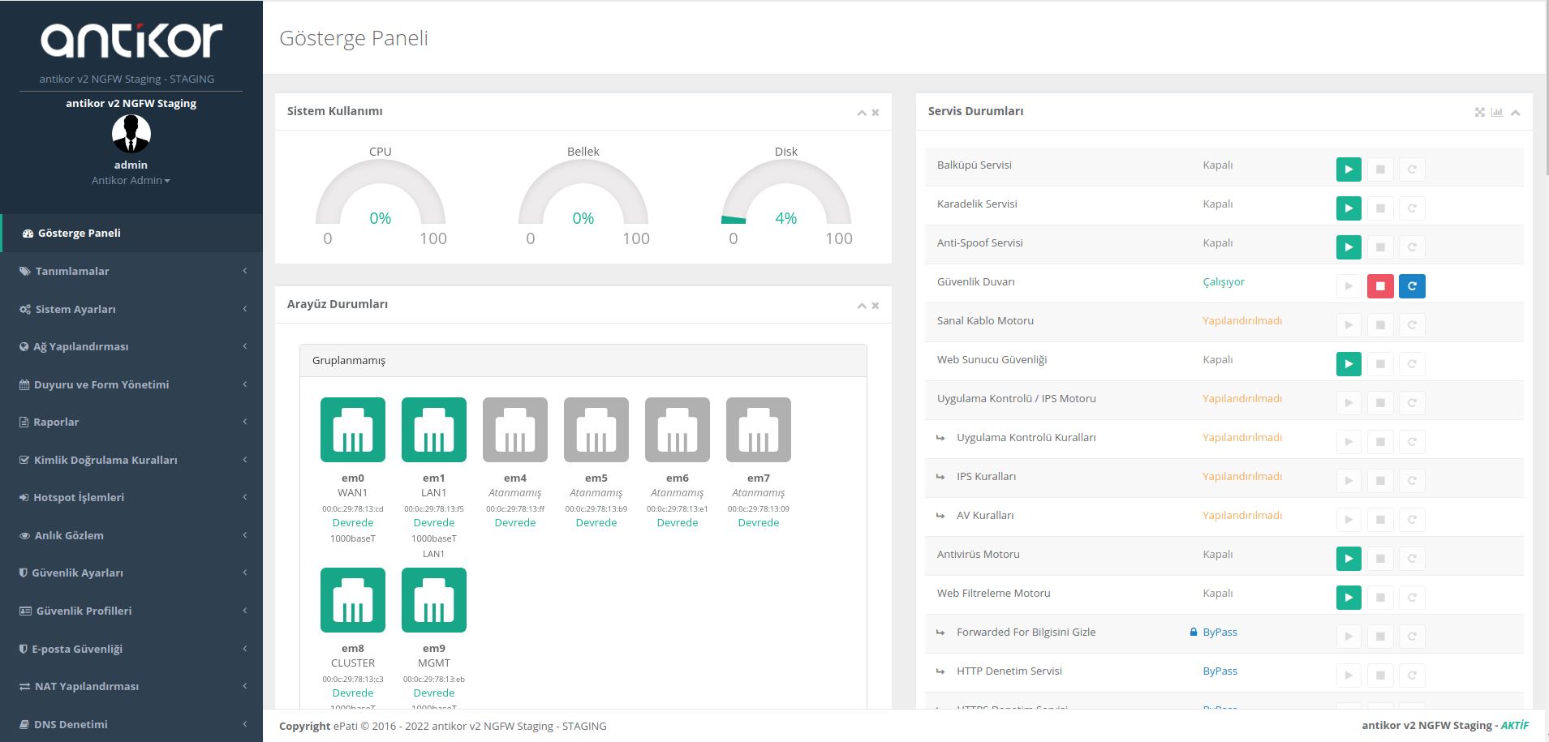The width and height of the screenshot is (1549, 742).
Task: Start the Web Sunucu Güvenliği service
Action: pyautogui.click(x=1349, y=364)
